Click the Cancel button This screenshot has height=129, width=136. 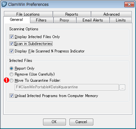(x=81, y=122)
